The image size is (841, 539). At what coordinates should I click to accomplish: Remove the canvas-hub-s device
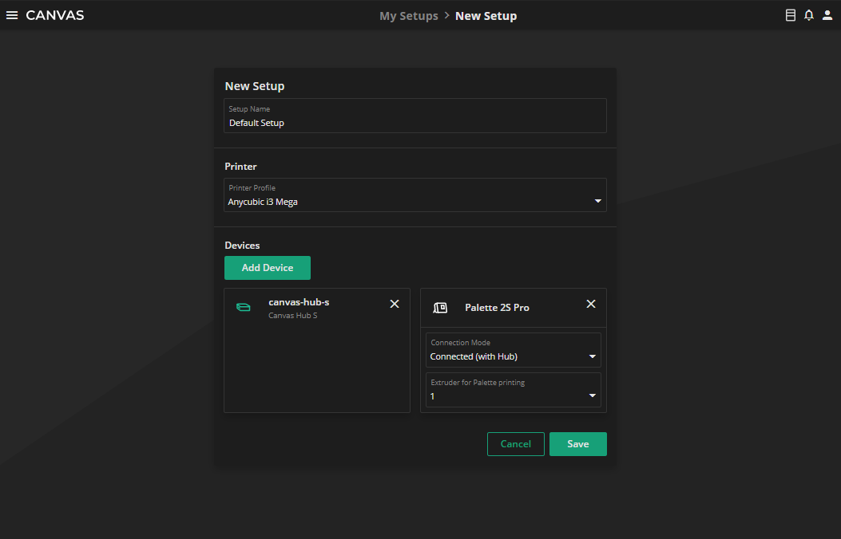pyautogui.click(x=395, y=304)
